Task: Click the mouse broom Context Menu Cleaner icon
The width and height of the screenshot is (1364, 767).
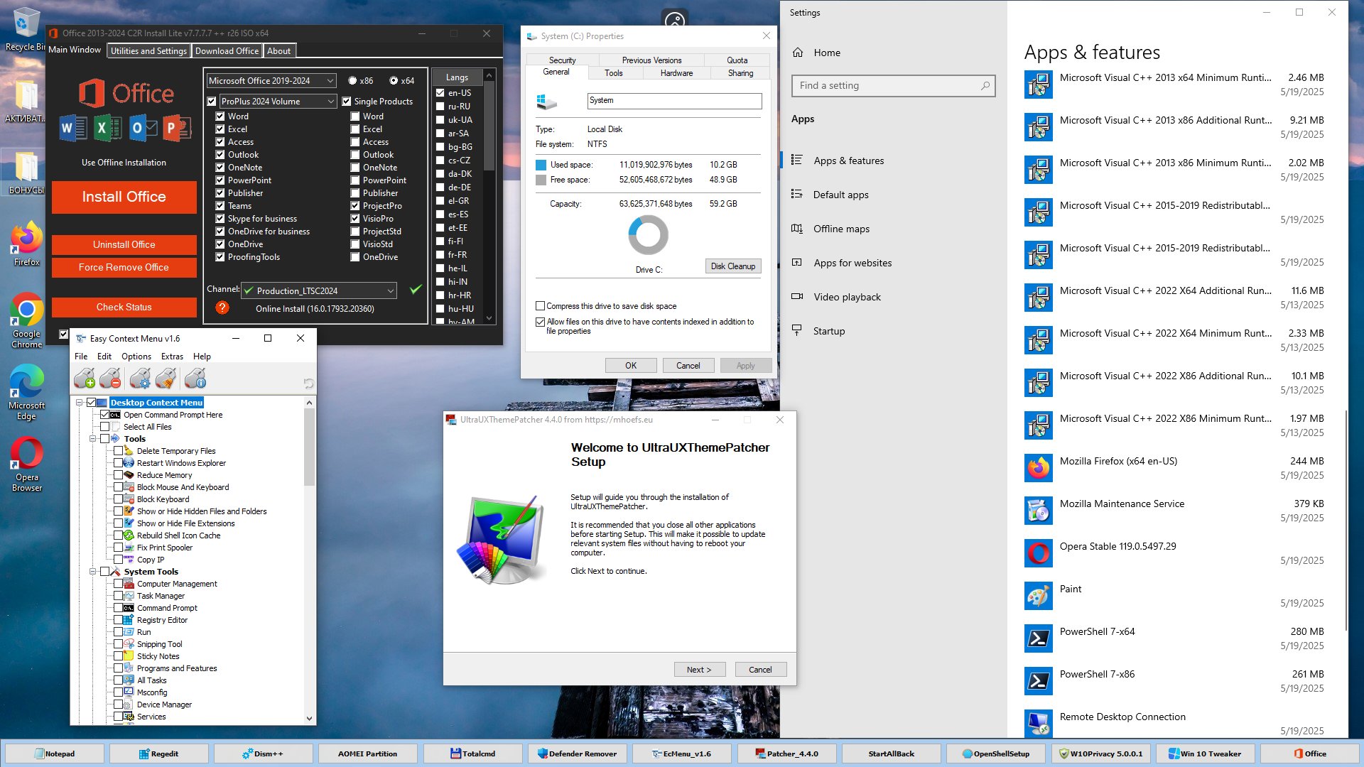Action: click(166, 379)
